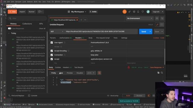Screen dimensions: 193x108
Task: Add a new request tab with plus icon
Action: (81, 20)
